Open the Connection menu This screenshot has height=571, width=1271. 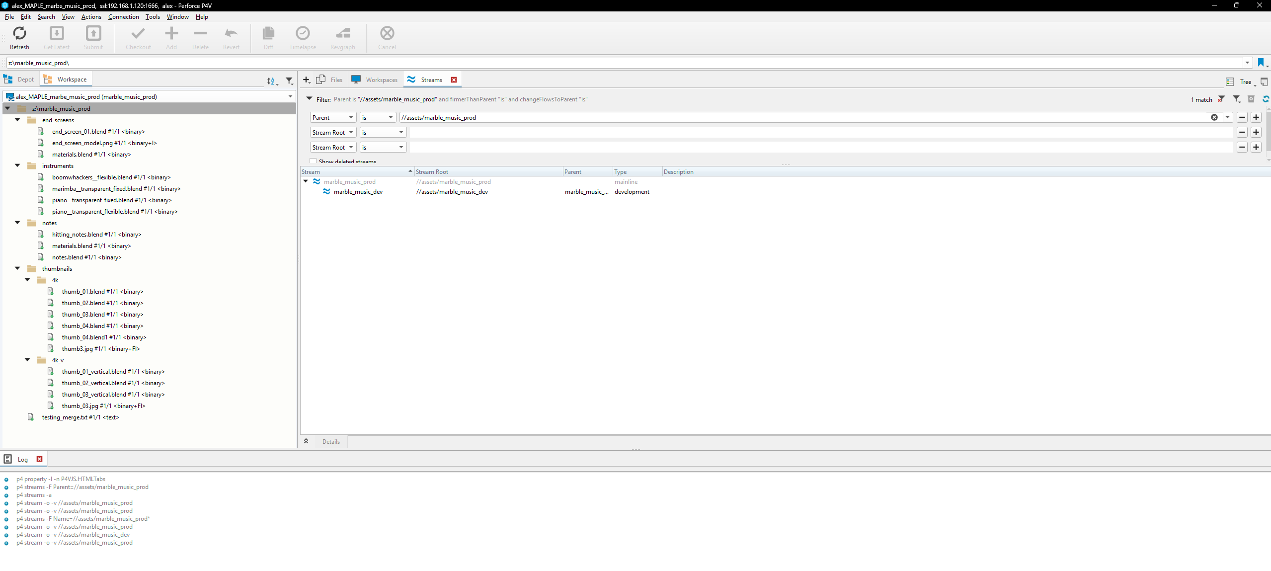click(x=123, y=16)
